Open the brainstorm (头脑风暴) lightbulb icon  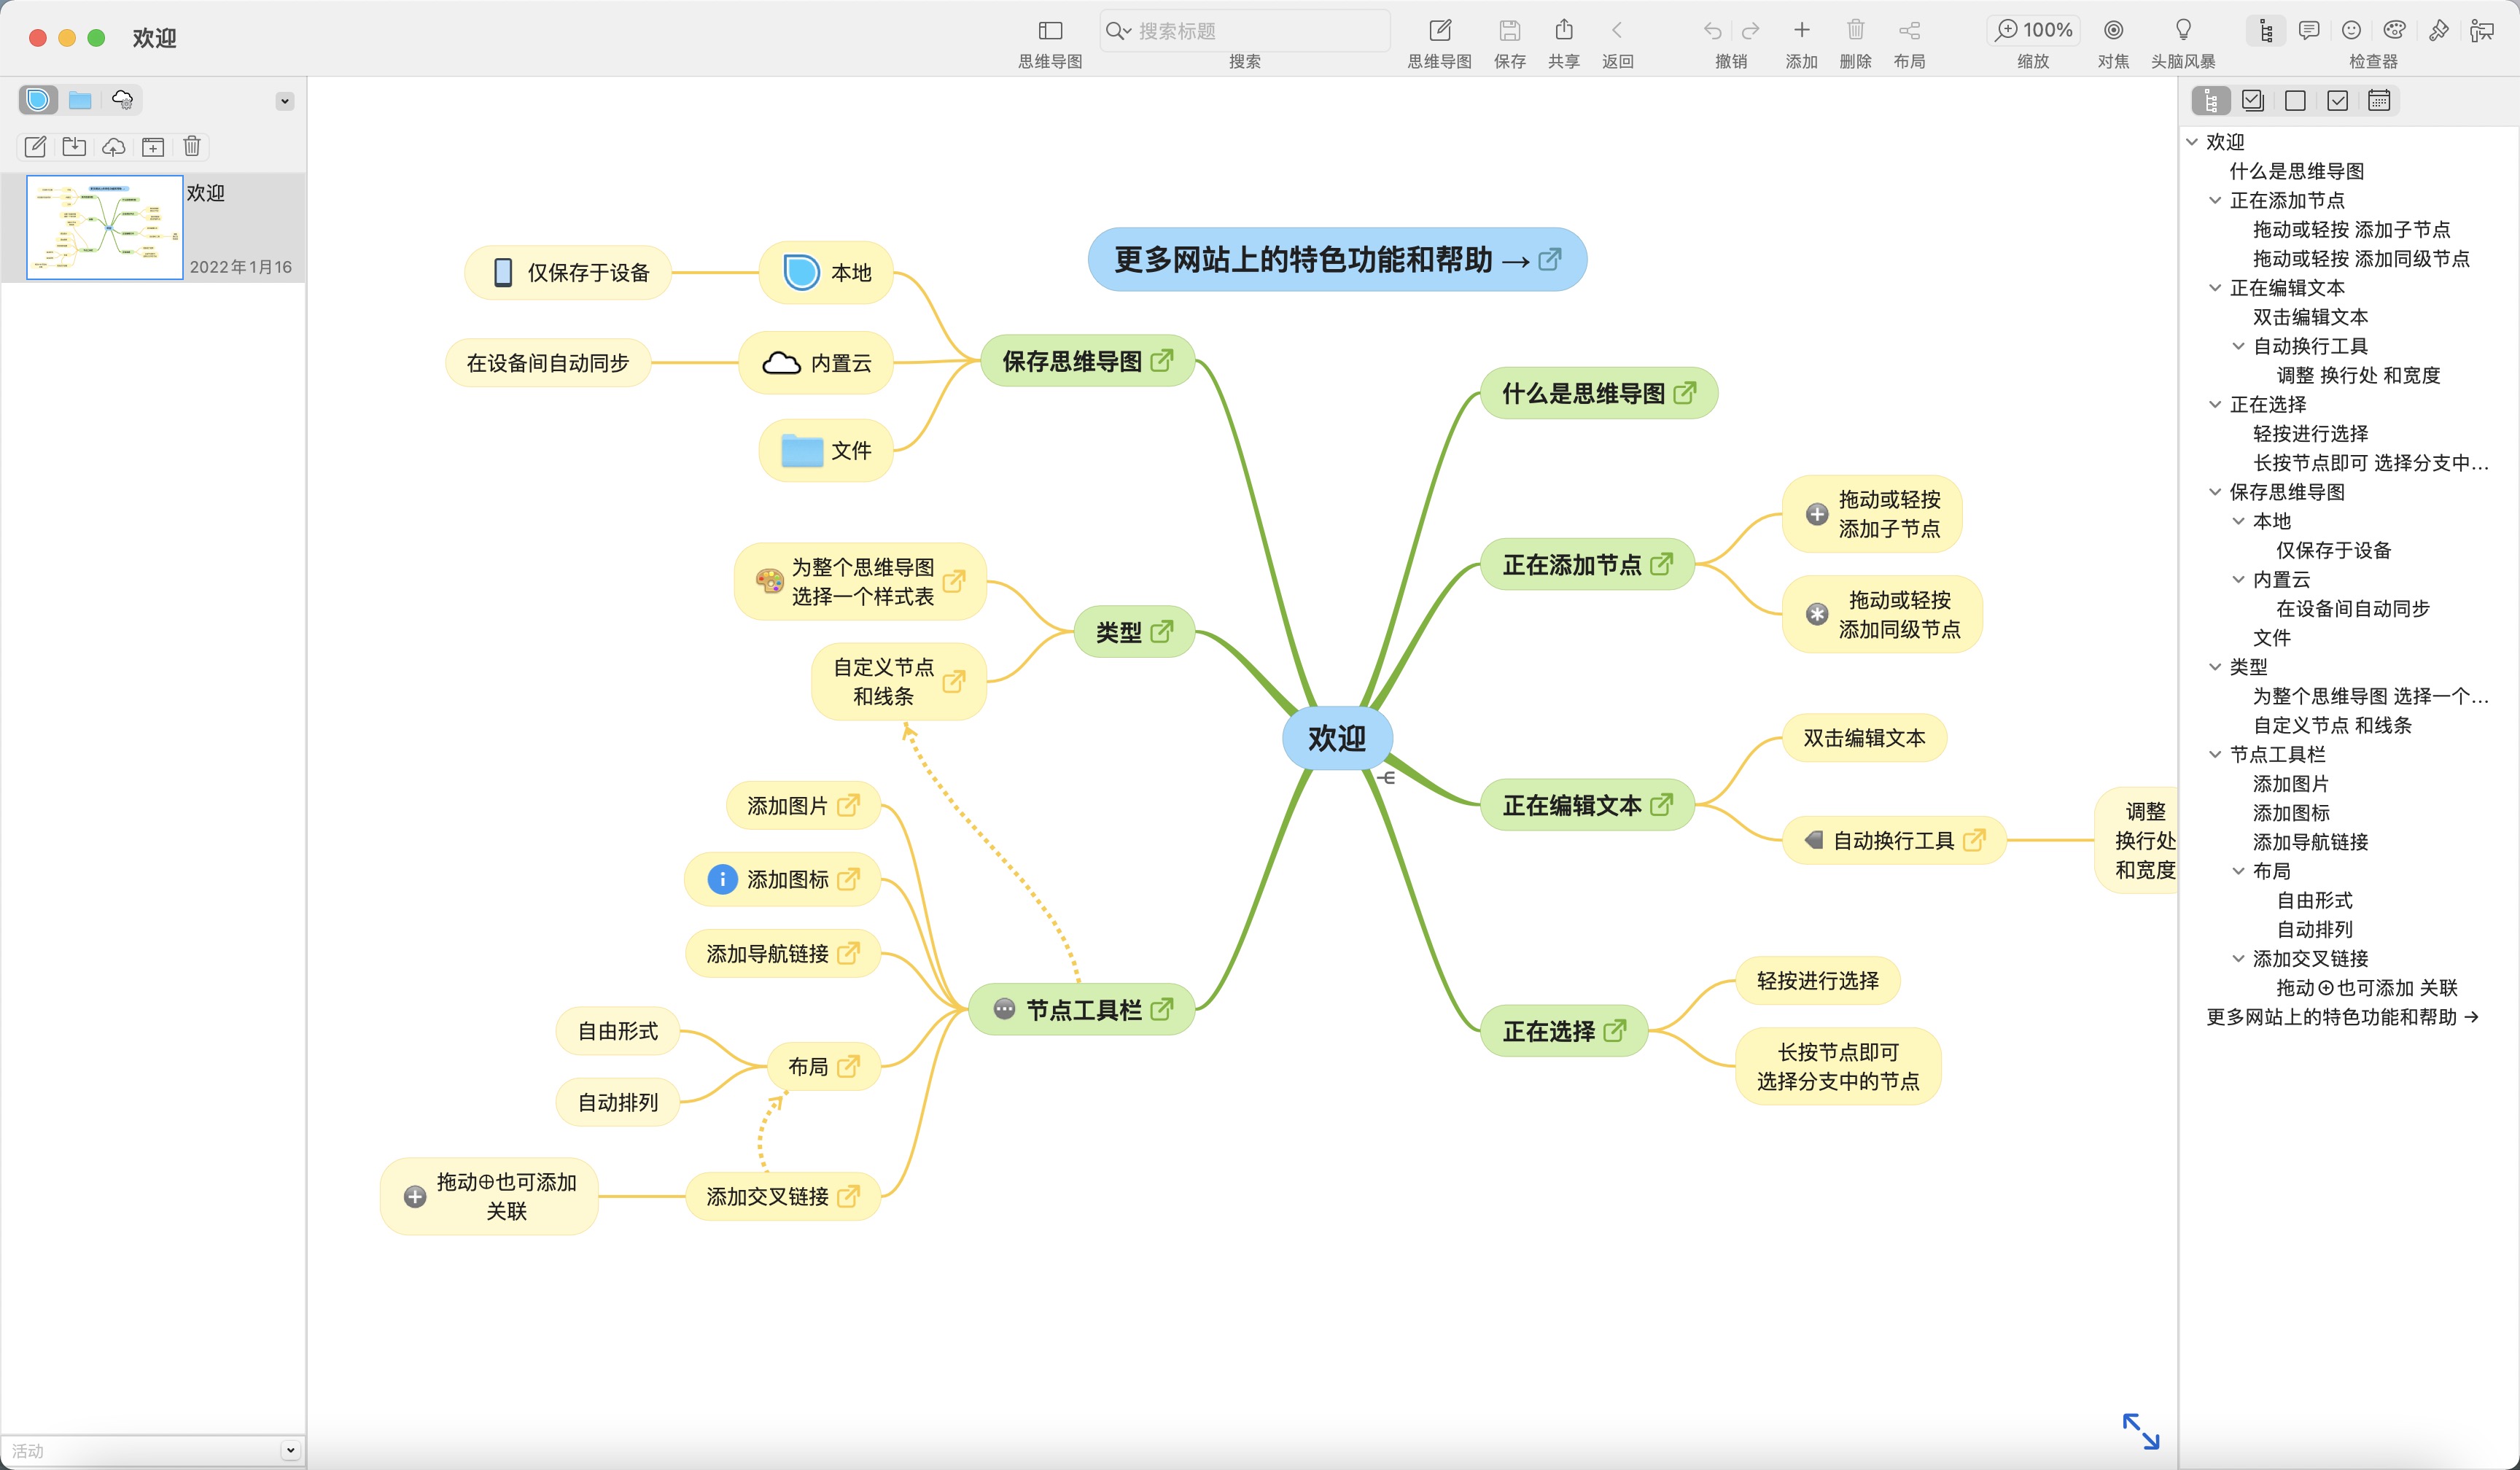click(2183, 30)
